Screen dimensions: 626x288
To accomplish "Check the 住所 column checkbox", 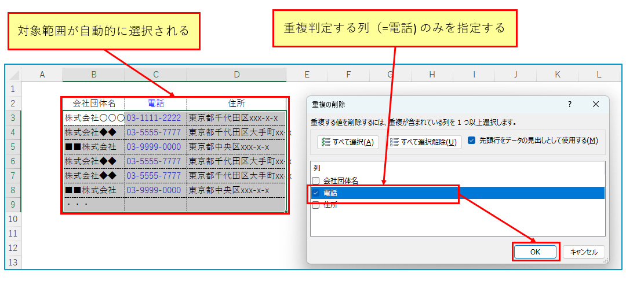I will 316,205.
